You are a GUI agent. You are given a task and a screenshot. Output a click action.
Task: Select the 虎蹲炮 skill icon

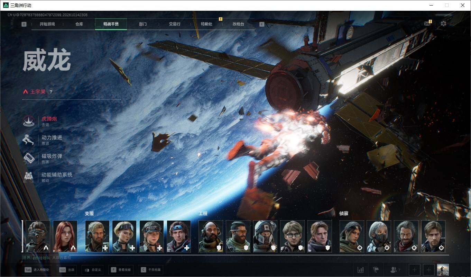[x=29, y=121]
